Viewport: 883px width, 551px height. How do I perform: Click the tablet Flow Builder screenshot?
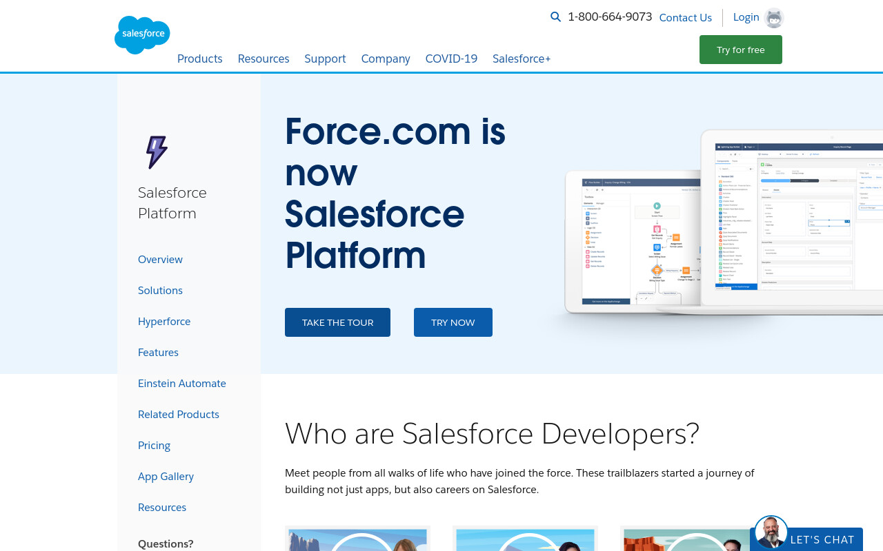(x=631, y=241)
